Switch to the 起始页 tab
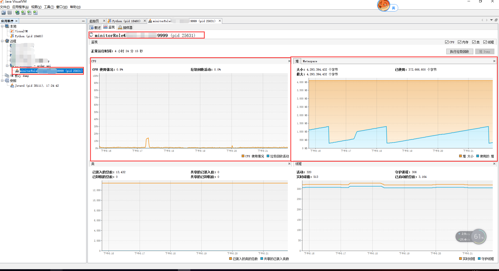The height and width of the screenshot is (271, 499). [94, 21]
